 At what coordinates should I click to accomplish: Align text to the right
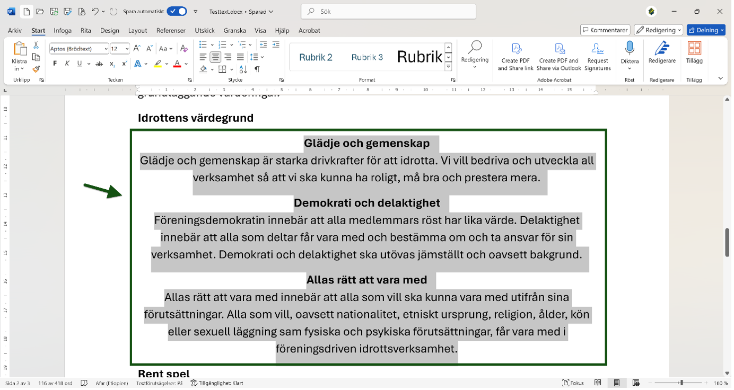point(228,57)
